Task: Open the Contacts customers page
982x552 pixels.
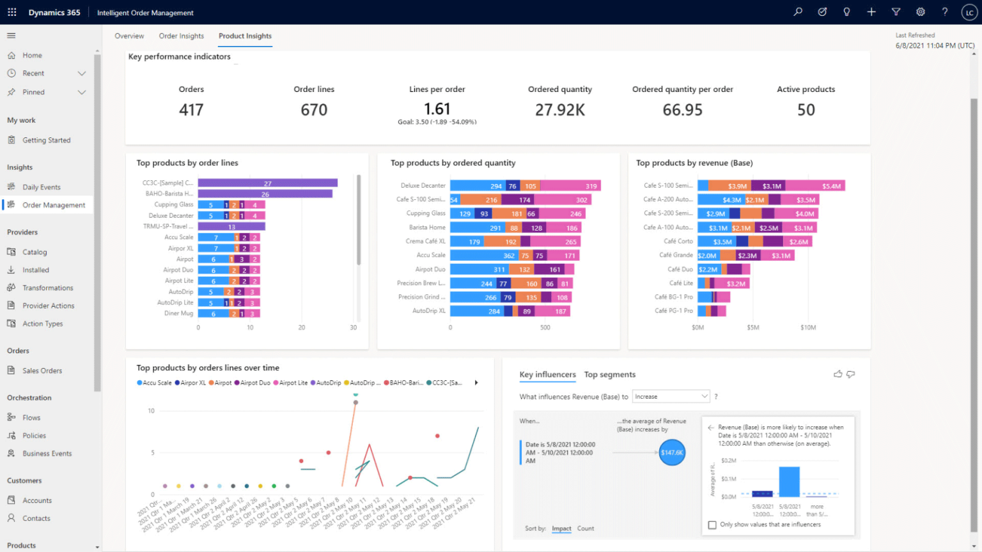Action: tap(36, 518)
